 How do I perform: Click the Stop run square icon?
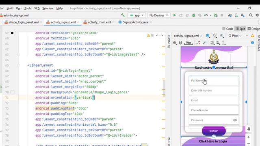pos(222,15)
